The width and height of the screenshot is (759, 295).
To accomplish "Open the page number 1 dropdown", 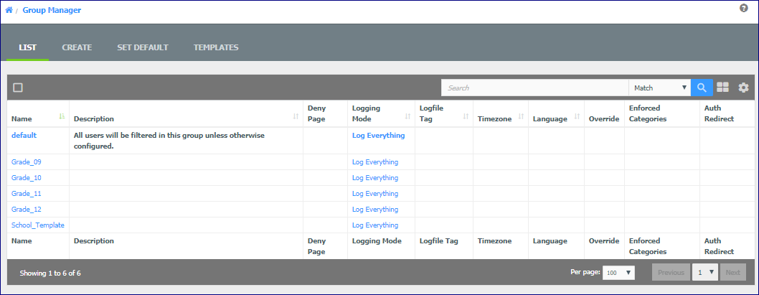I will click(x=705, y=272).
